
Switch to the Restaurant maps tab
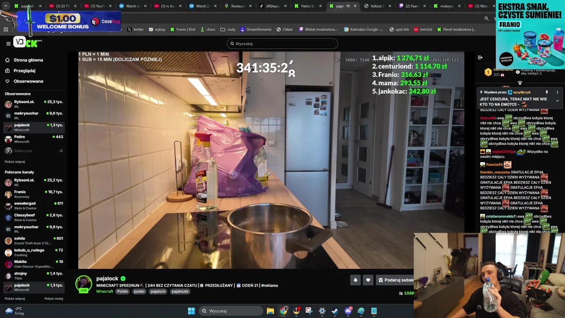coord(237,6)
